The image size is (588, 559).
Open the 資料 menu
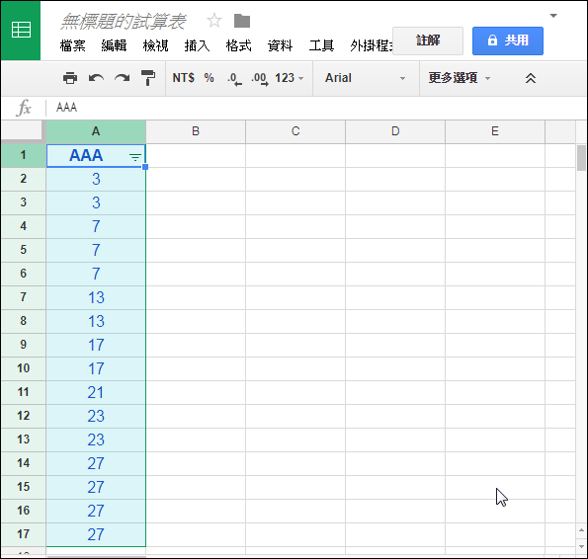280,45
